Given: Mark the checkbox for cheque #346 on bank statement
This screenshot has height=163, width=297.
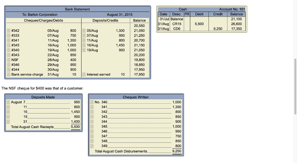Looking at the screenshot, I should pos(8,65).
